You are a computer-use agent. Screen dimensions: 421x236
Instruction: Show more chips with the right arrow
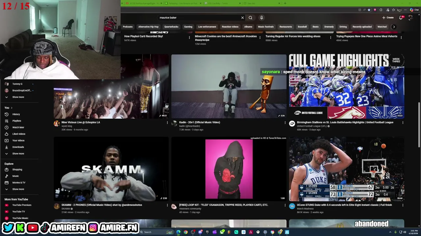point(394,27)
